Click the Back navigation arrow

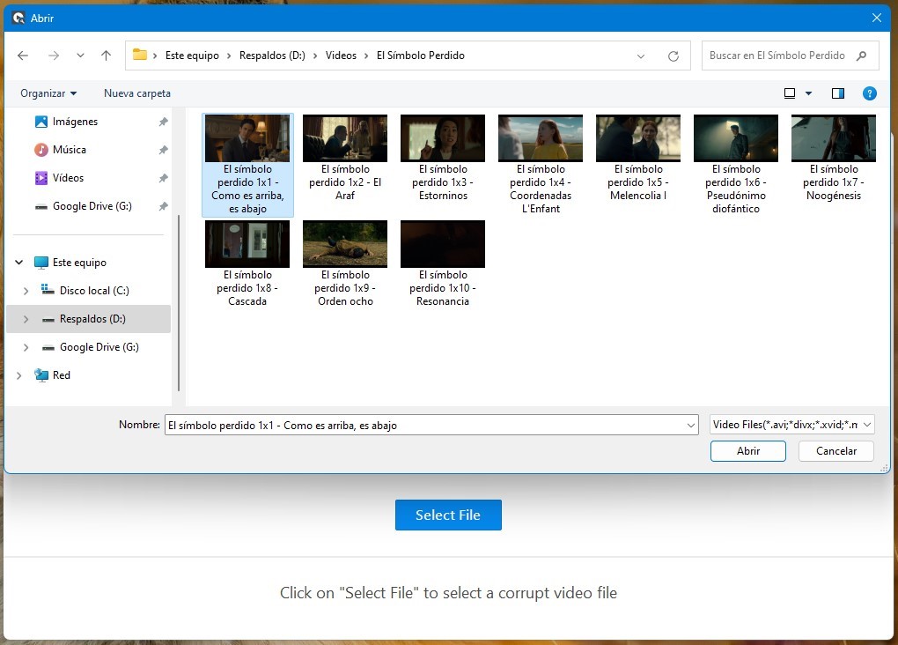point(23,56)
